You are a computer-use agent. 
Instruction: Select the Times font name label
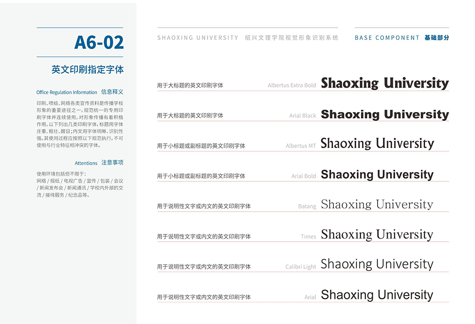[x=308, y=237]
